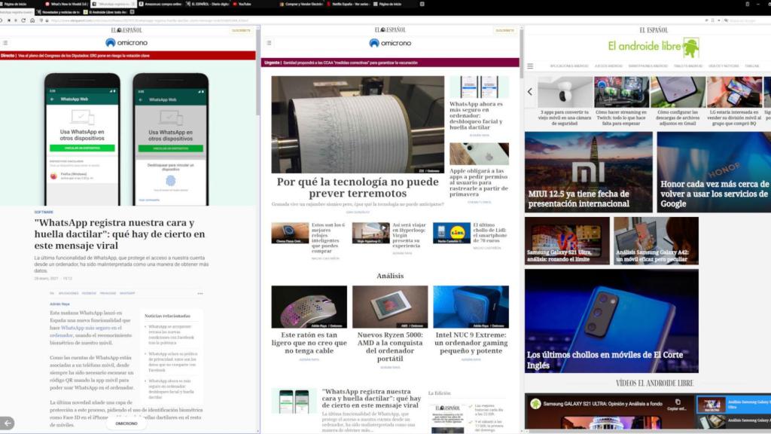Click the green Android mascot logo
771x434 pixels.
691,47
